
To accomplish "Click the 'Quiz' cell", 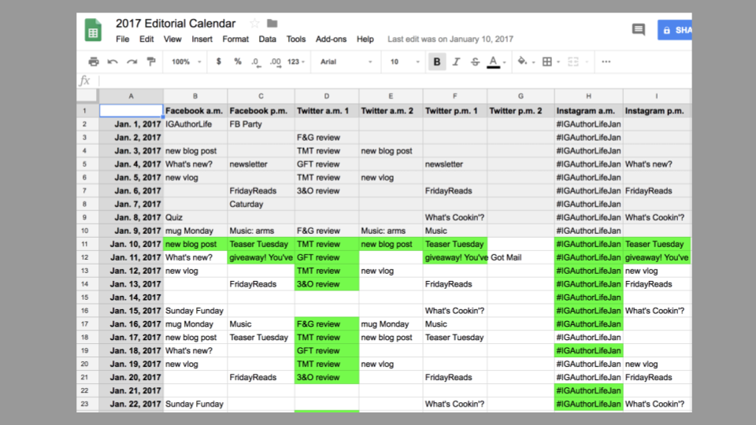I will click(x=195, y=217).
